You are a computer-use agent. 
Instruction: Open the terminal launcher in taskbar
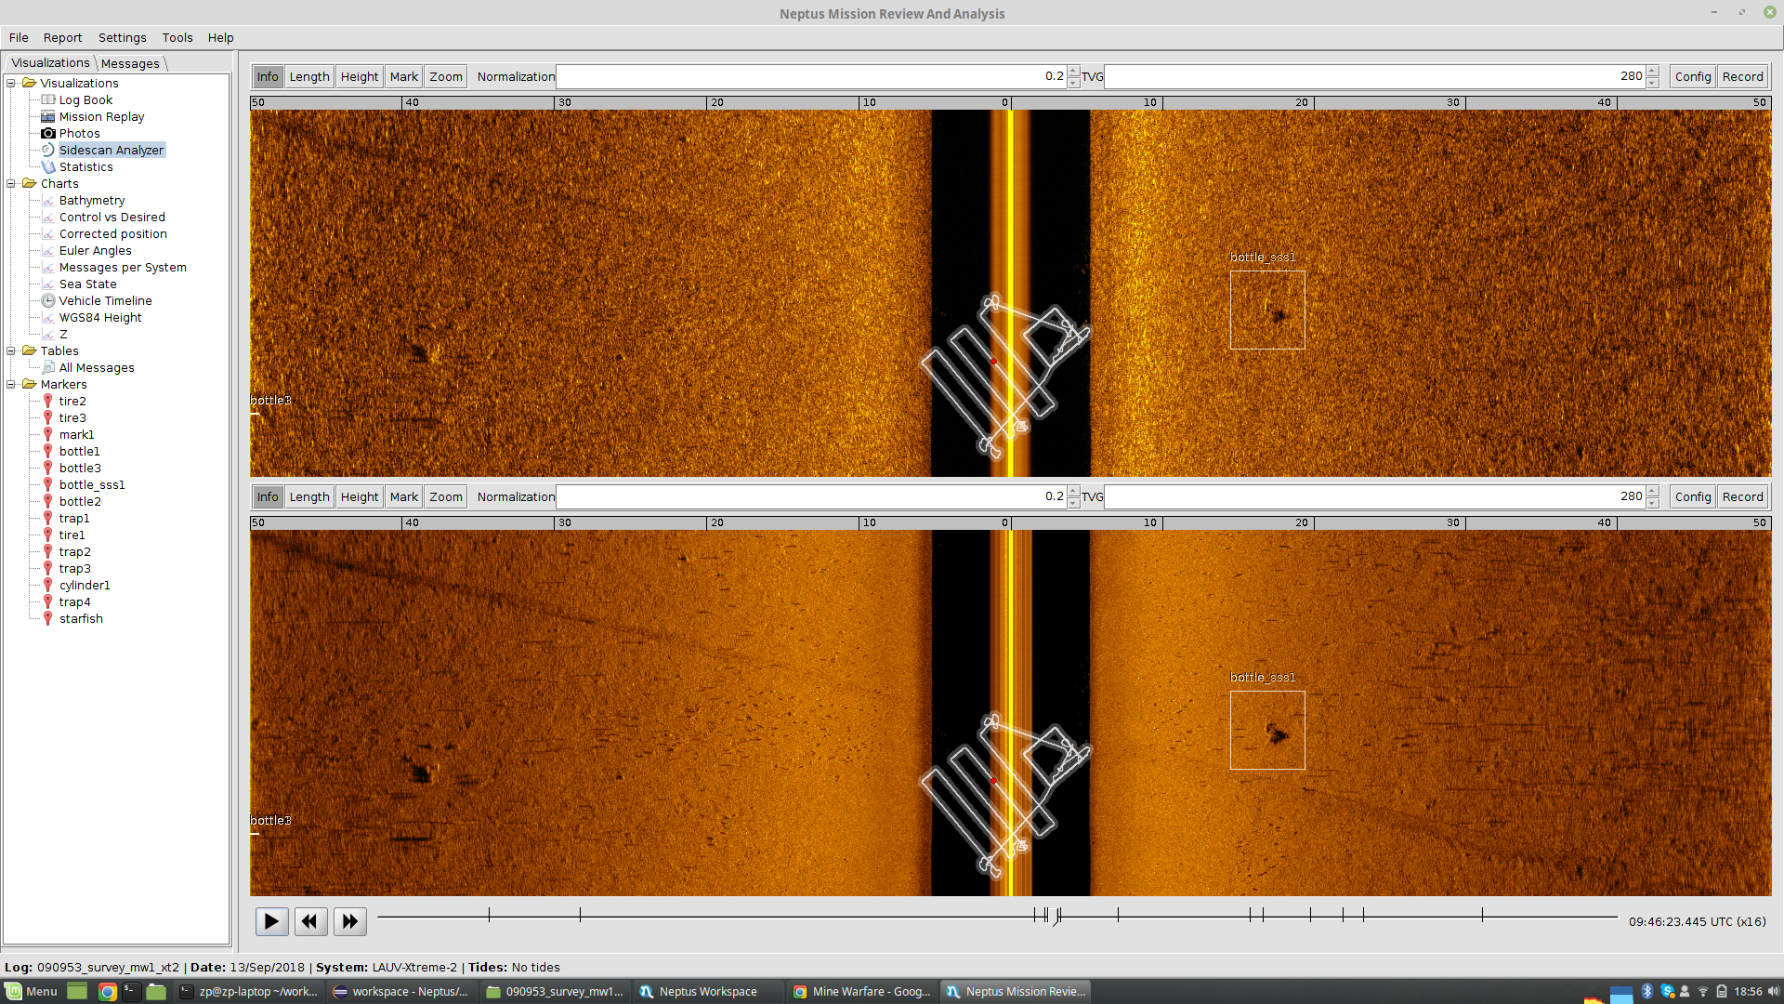pos(131,992)
